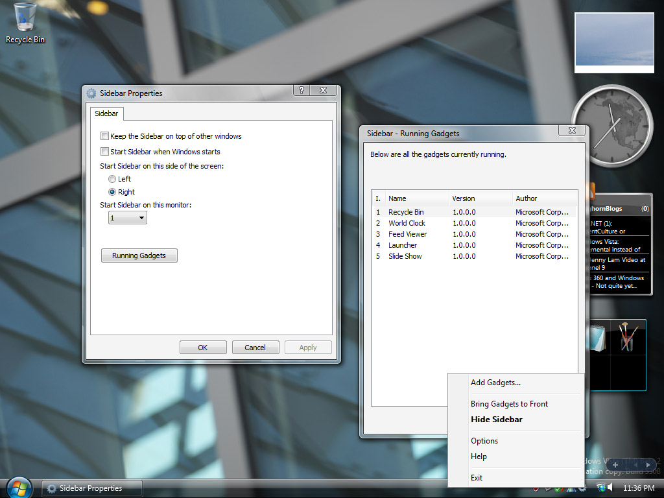This screenshot has height=498, width=664.
Task: Select the Recycle Bin row in gadget list
Action: pyautogui.click(x=474, y=212)
